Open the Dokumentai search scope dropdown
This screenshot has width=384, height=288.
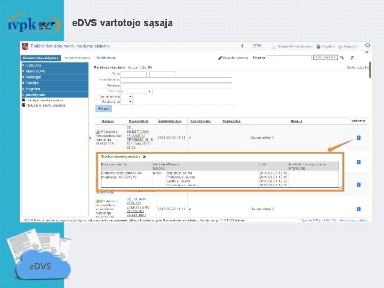(325, 57)
